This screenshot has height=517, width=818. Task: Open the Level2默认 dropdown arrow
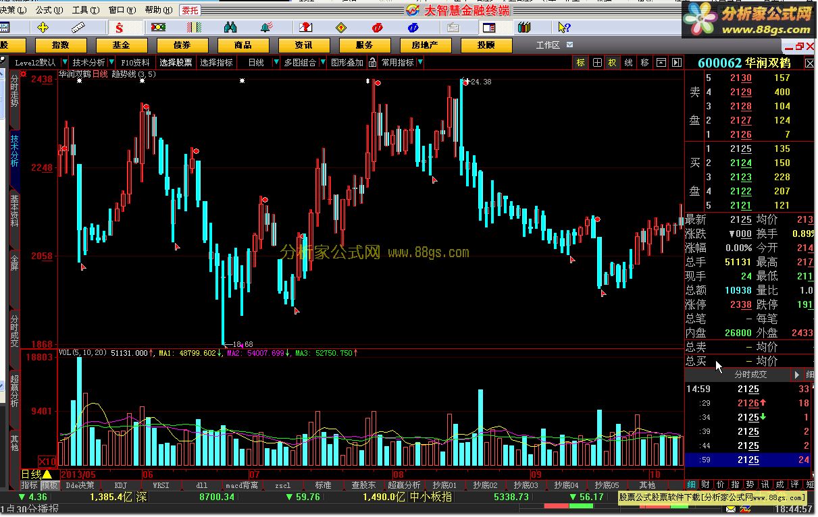(x=63, y=62)
